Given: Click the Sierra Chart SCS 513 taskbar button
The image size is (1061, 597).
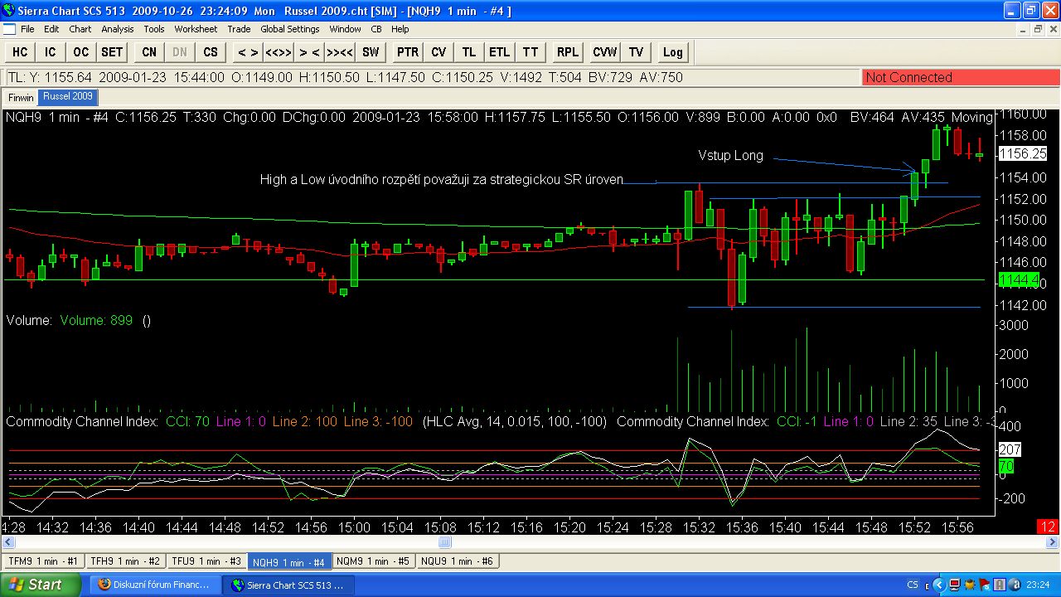Looking at the screenshot, I should tap(289, 585).
